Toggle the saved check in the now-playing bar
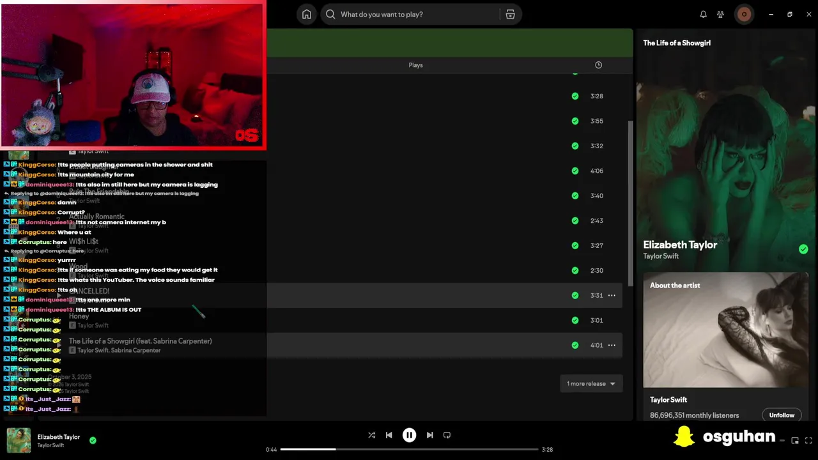This screenshot has height=460, width=818. [x=93, y=440]
